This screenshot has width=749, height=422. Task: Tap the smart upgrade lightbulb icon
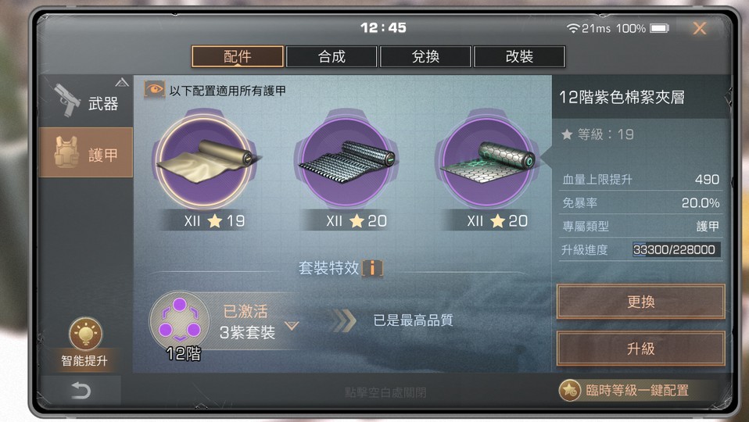point(85,333)
